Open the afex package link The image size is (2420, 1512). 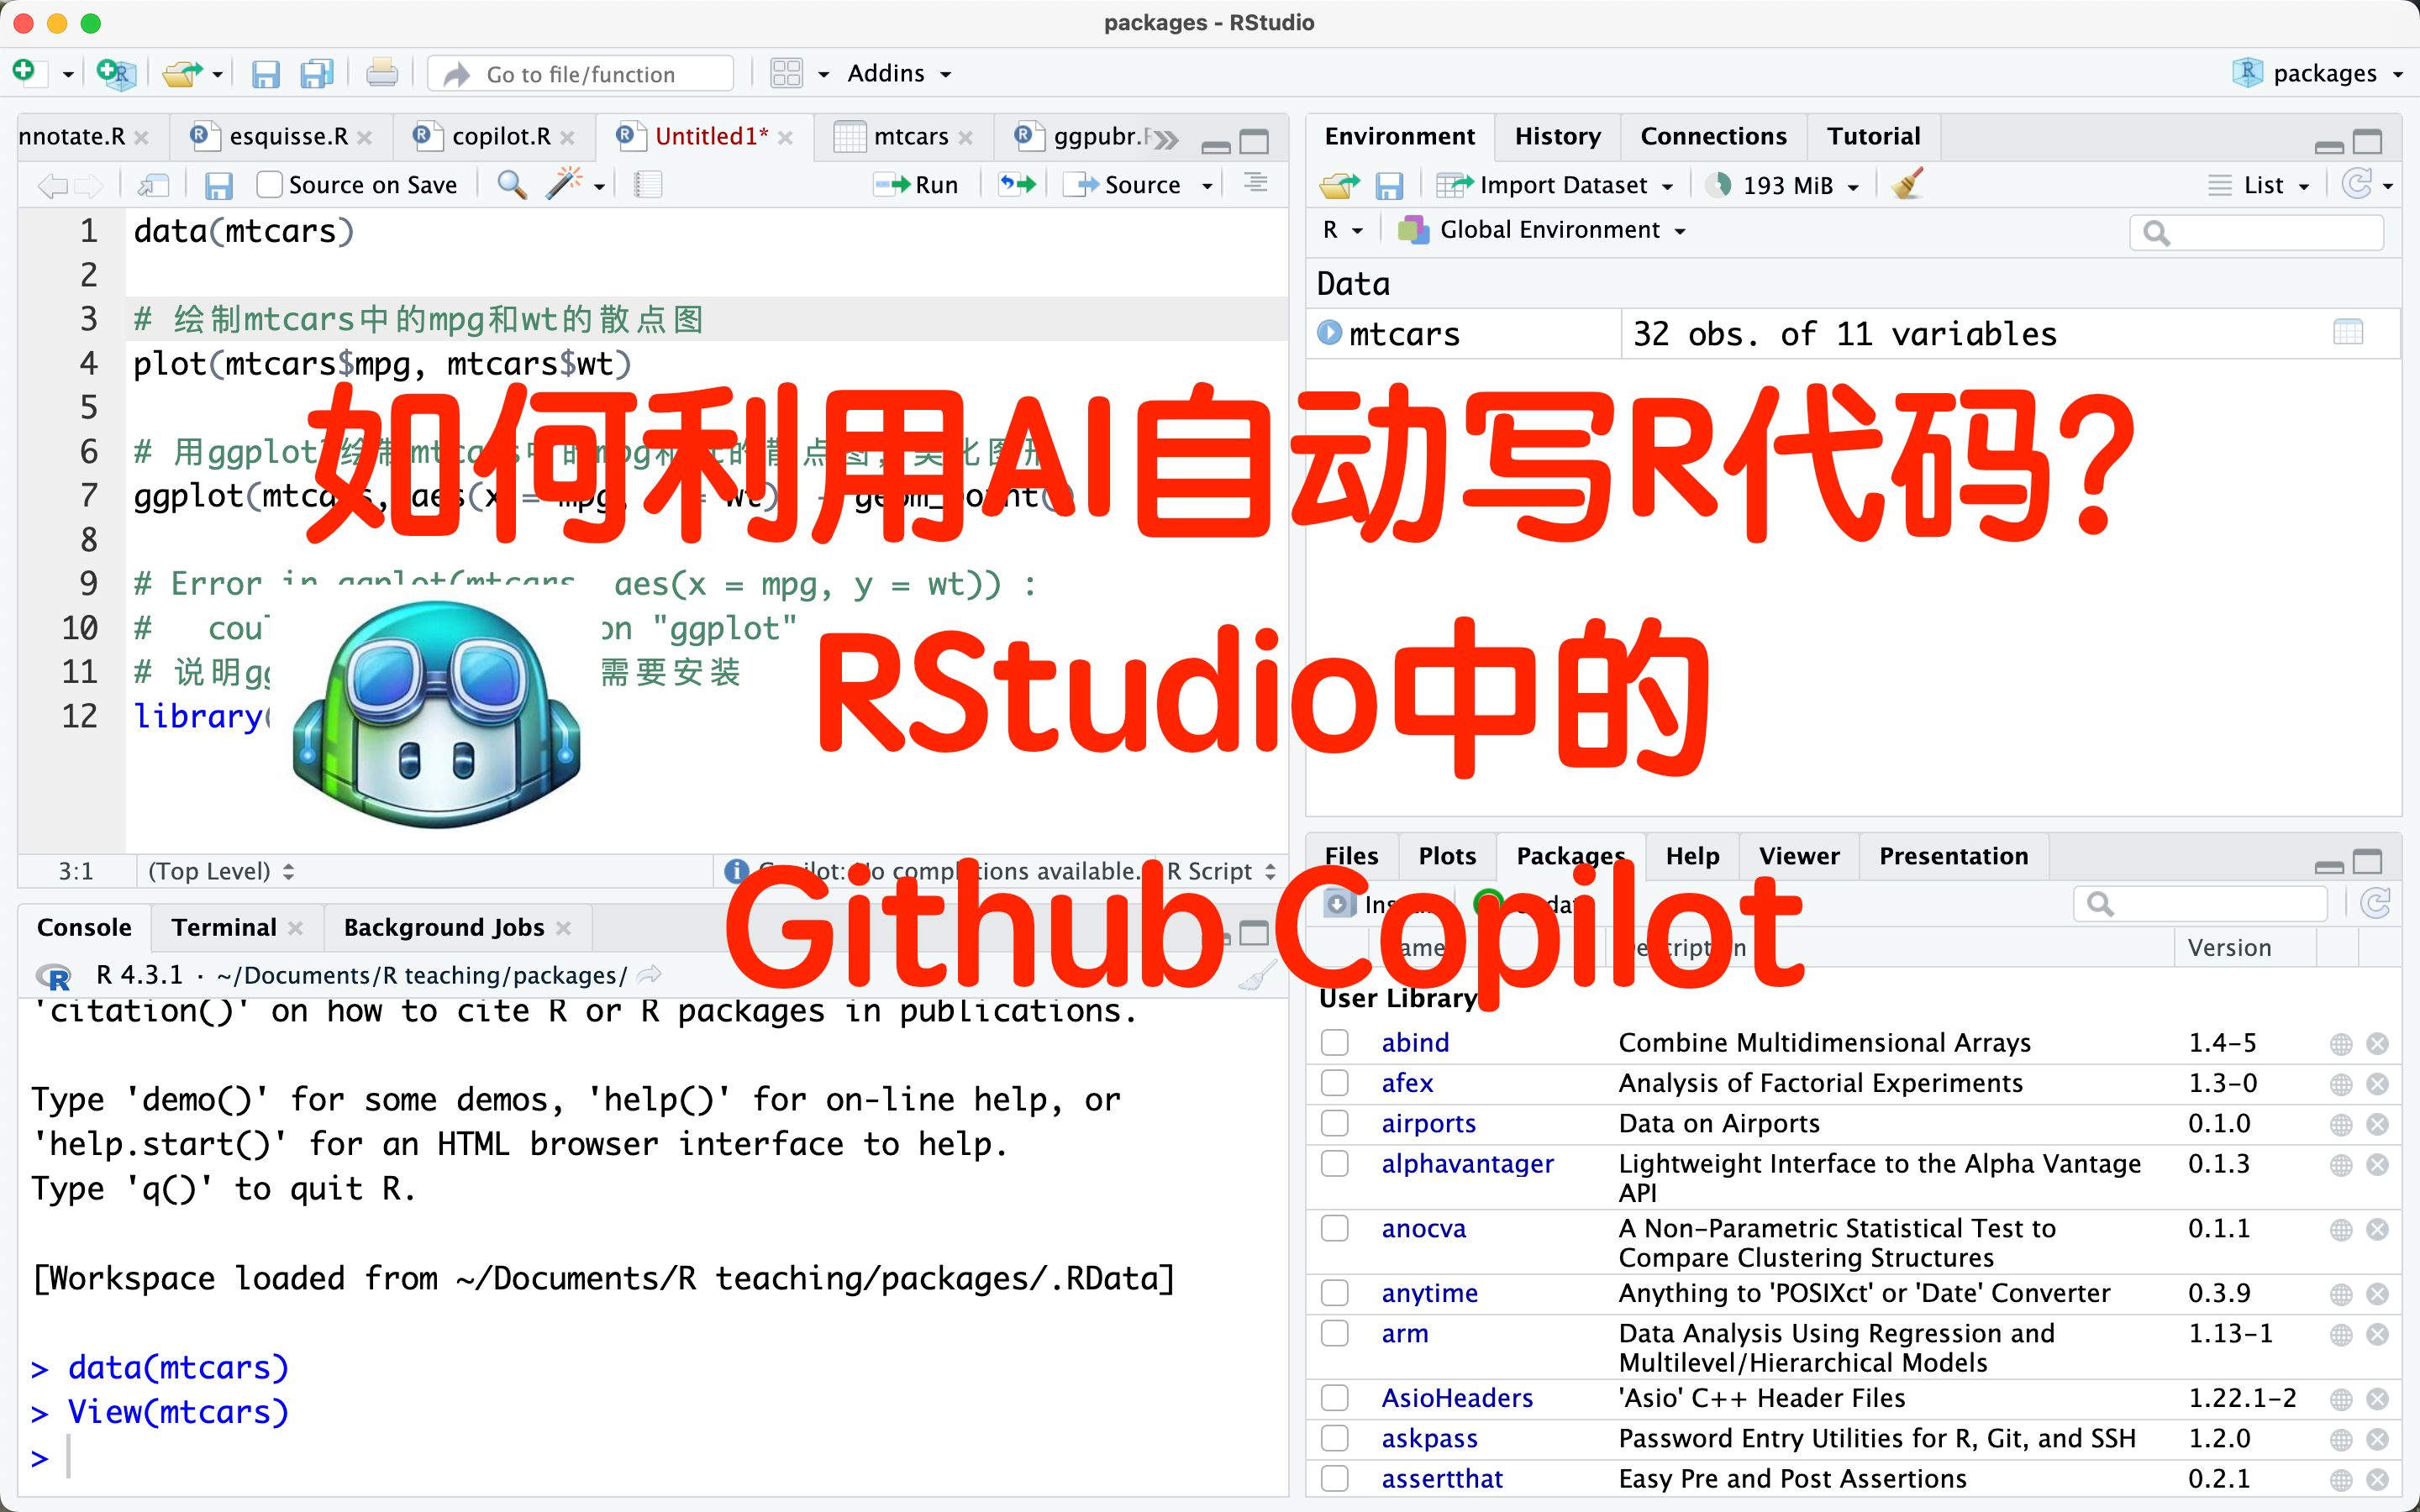[1407, 1083]
